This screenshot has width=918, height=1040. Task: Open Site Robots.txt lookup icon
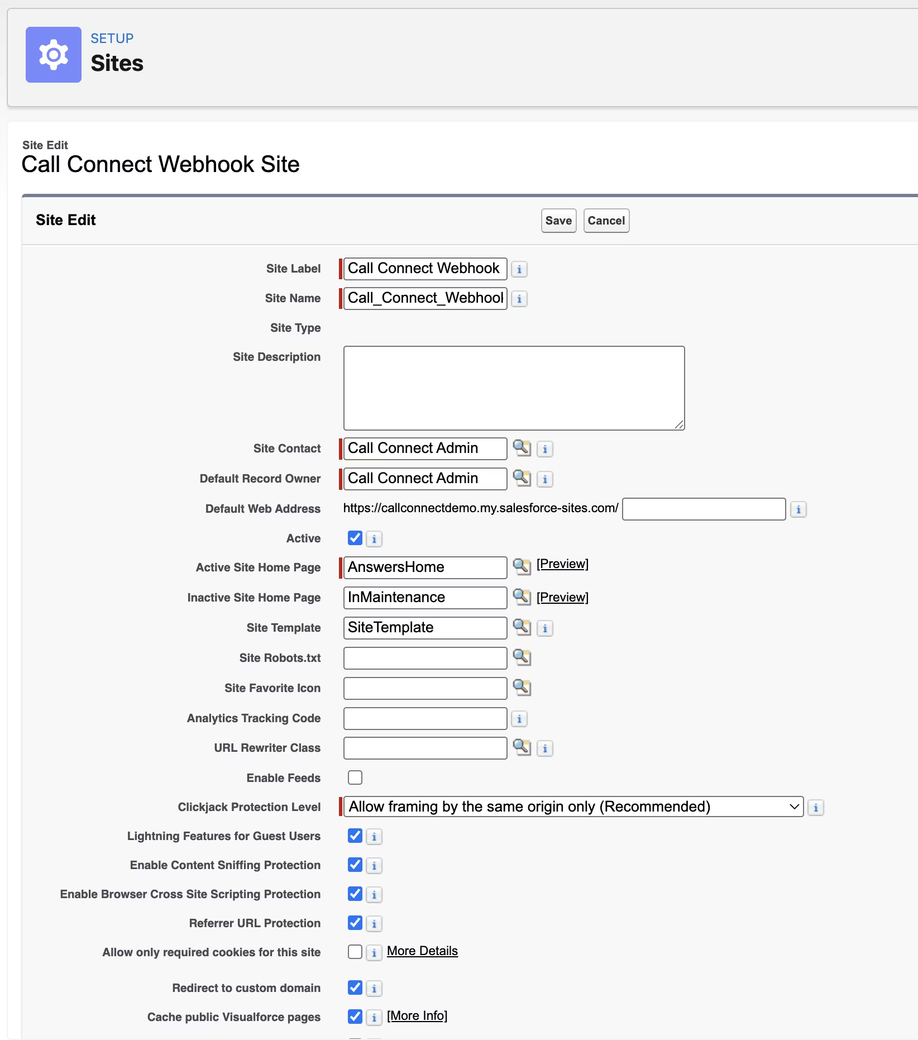point(522,657)
